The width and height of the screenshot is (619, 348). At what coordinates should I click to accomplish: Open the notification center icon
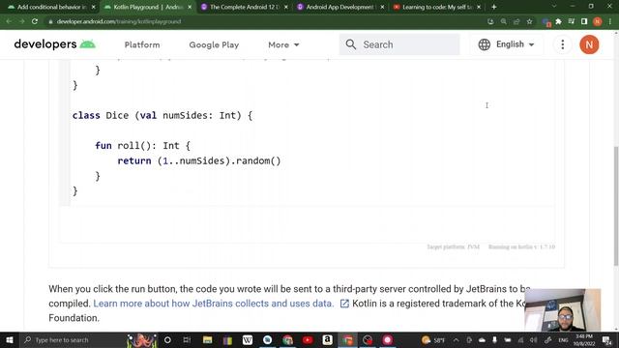pyautogui.click(x=606, y=339)
